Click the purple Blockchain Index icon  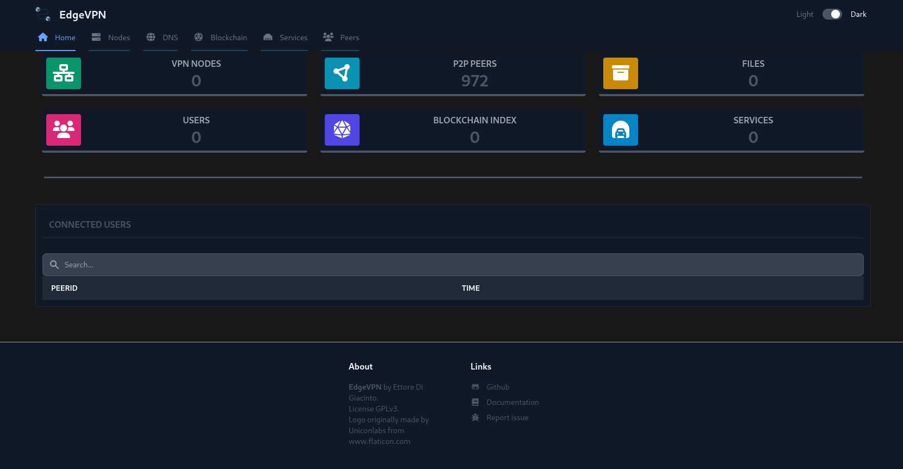coord(342,130)
